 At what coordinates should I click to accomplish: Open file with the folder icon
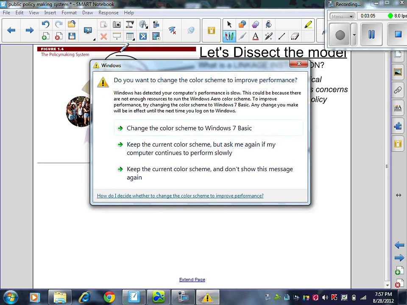click(x=72, y=25)
